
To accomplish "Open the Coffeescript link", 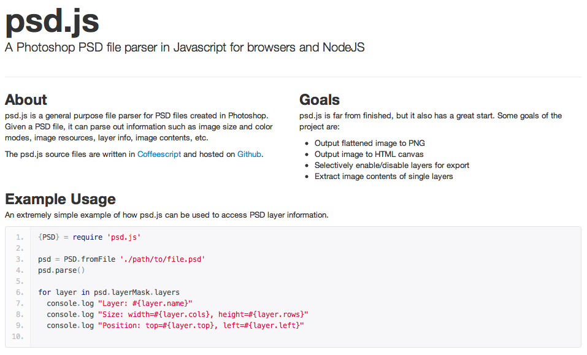I will 159,155.
